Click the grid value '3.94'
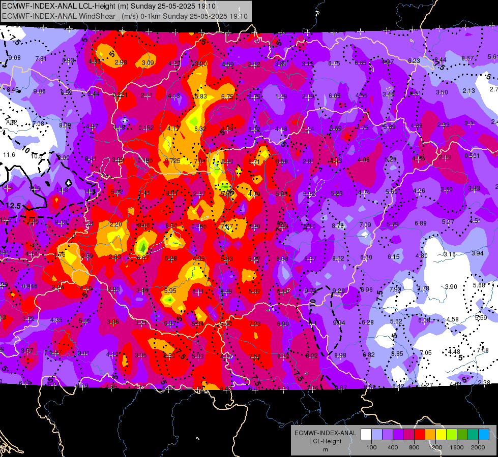Viewport: 498px width, 457px height. coord(477,253)
